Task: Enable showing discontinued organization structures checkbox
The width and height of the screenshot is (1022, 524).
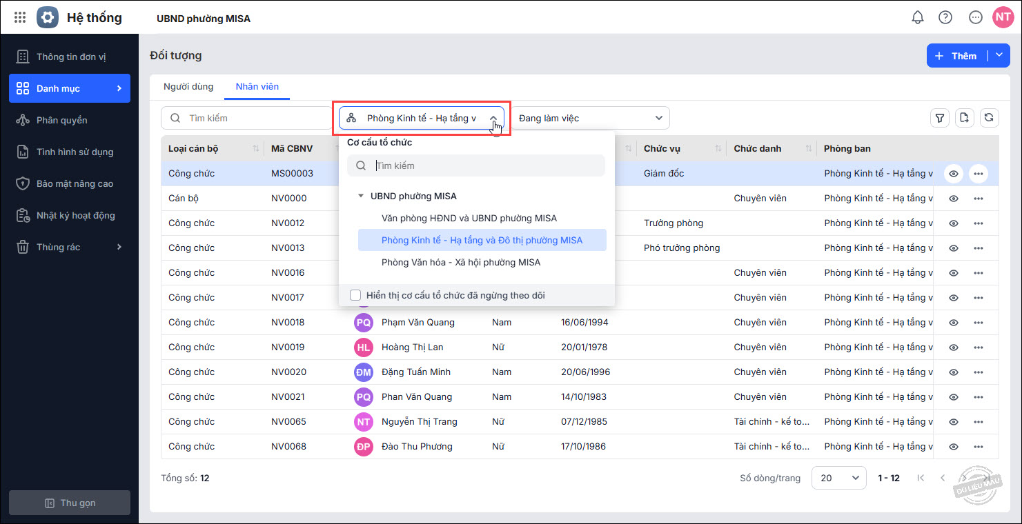Action: point(355,296)
